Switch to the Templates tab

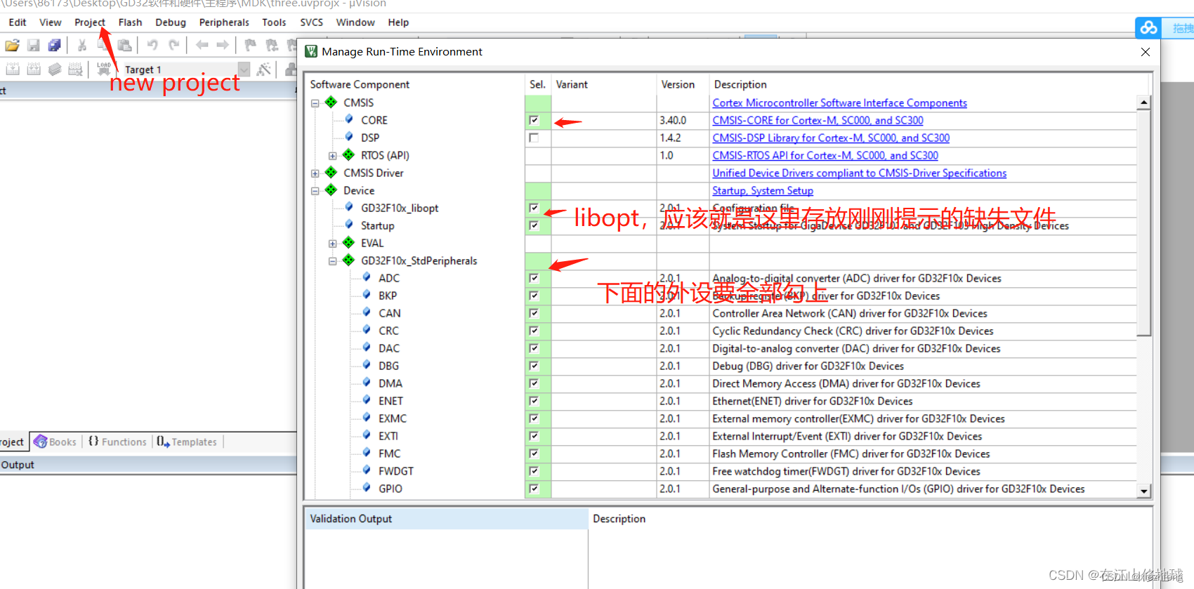[187, 442]
